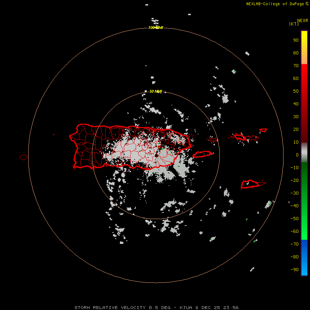Click the 30 value on velocity scale
The width and height of the screenshot is (310, 310).
(296, 117)
